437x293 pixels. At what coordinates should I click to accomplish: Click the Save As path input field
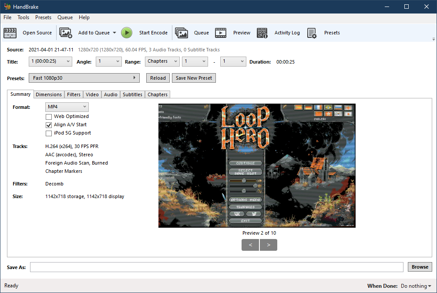(x=217, y=267)
